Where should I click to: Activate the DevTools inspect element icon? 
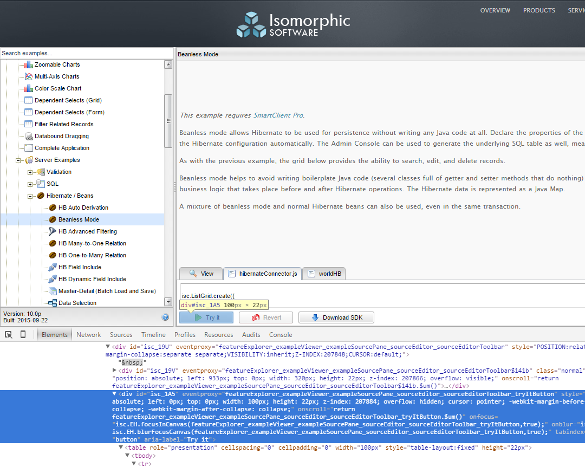pos(9,334)
